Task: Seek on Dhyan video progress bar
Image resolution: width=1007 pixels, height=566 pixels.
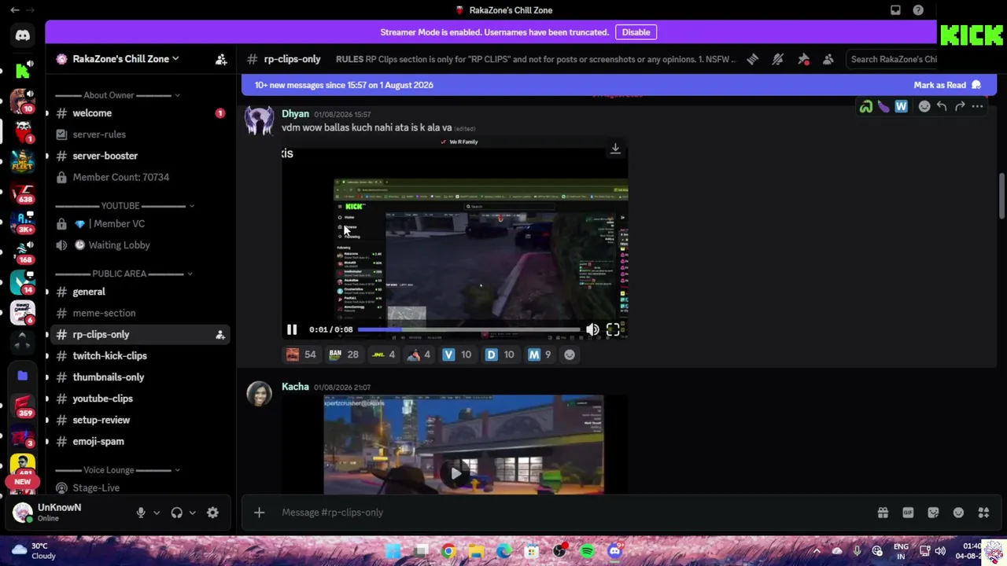Action: (x=469, y=330)
